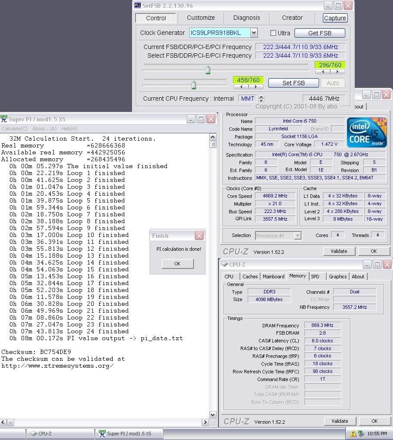Switch to Super PI / mod1.5 XS from the taskbar
The width and height of the screenshot is (393, 440).
pos(129,434)
